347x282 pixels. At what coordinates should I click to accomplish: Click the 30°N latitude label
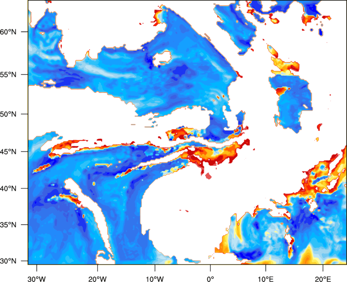(x=8, y=261)
